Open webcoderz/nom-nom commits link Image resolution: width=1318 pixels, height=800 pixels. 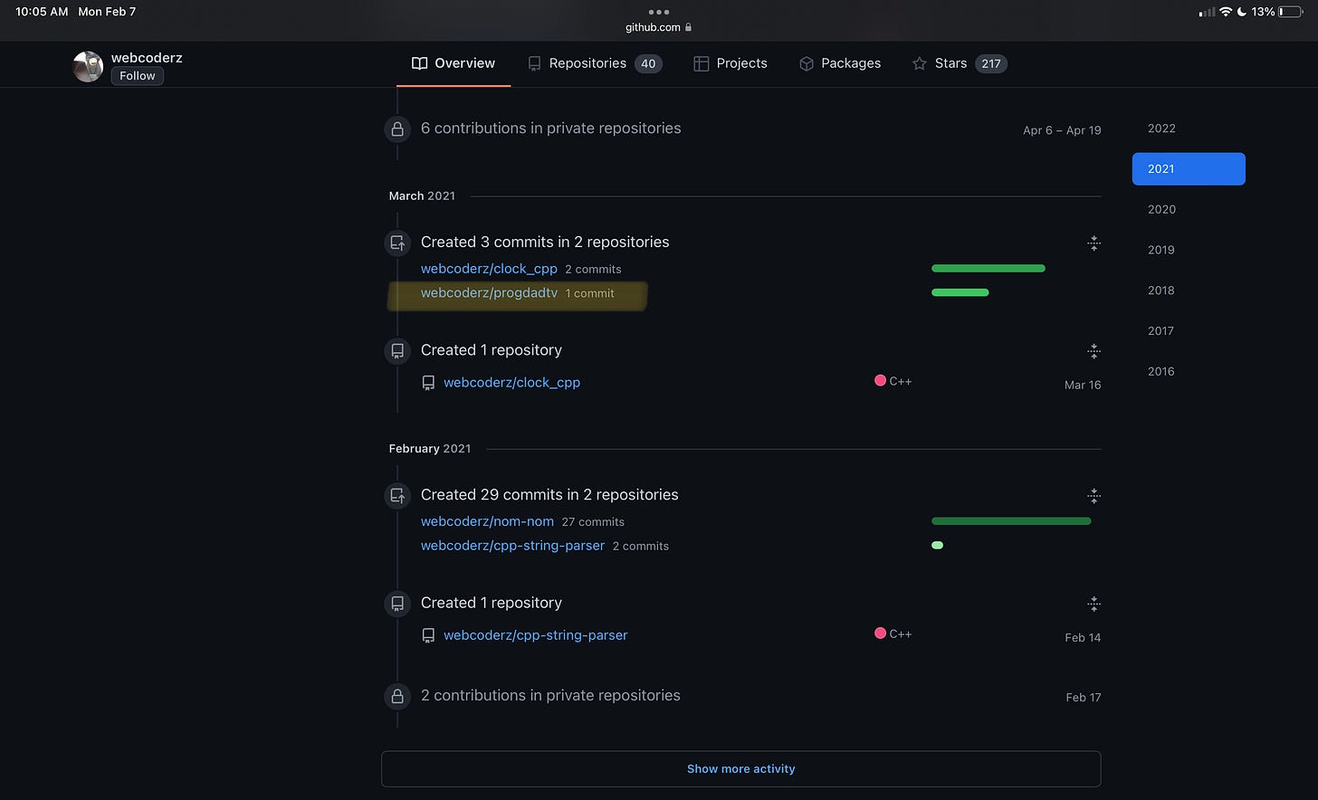487,521
